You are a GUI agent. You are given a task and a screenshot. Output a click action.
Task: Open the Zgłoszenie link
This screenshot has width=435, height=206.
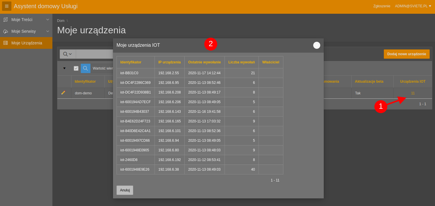(x=382, y=6)
